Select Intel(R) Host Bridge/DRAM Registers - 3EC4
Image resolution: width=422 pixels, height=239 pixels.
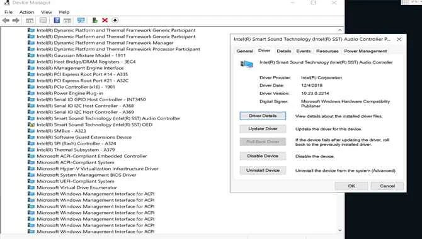[86, 62]
